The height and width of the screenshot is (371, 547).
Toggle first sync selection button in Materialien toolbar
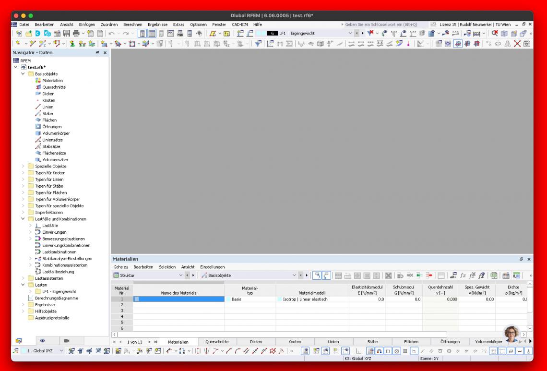tap(317, 275)
